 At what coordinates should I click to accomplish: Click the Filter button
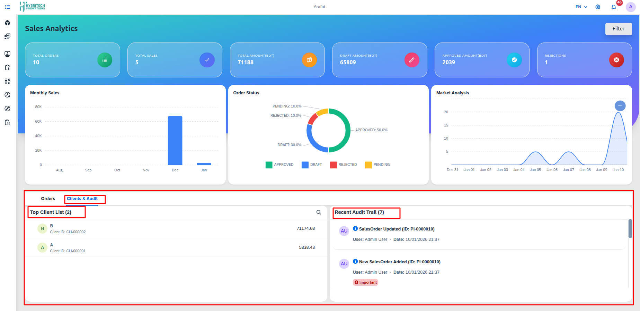618,29
